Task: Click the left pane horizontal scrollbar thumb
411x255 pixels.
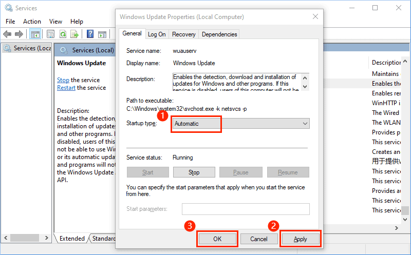Action: pos(25,238)
